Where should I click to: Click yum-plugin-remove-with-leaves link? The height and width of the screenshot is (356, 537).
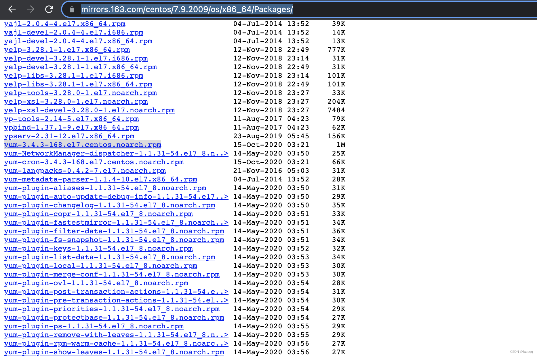tap(116, 335)
